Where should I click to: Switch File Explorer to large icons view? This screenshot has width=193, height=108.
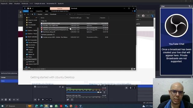134,69
